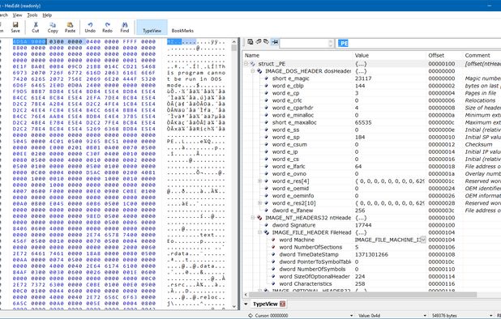Click the Value column header
This screenshot has height=319, width=501.
(x=390, y=56)
